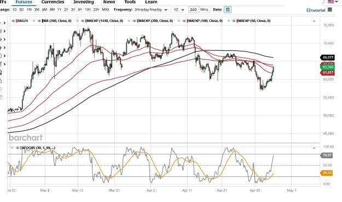This screenshot has height=202, width=342.
Task: Set chart range to 5Y
Action: [80, 10]
